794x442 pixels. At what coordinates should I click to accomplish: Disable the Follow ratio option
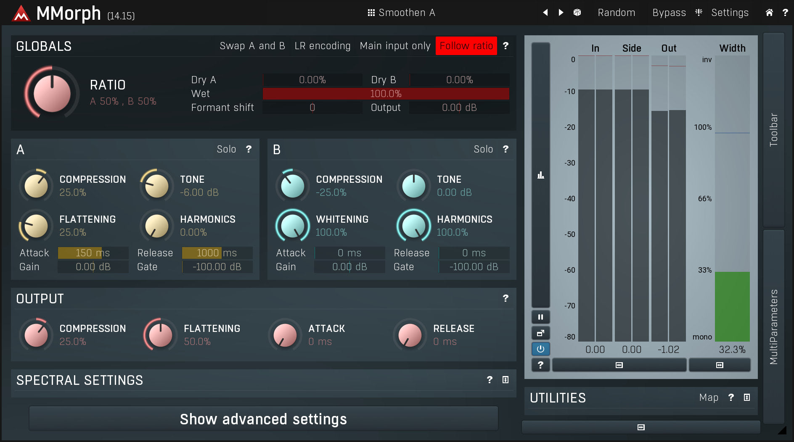pyautogui.click(x=466, y=46)
